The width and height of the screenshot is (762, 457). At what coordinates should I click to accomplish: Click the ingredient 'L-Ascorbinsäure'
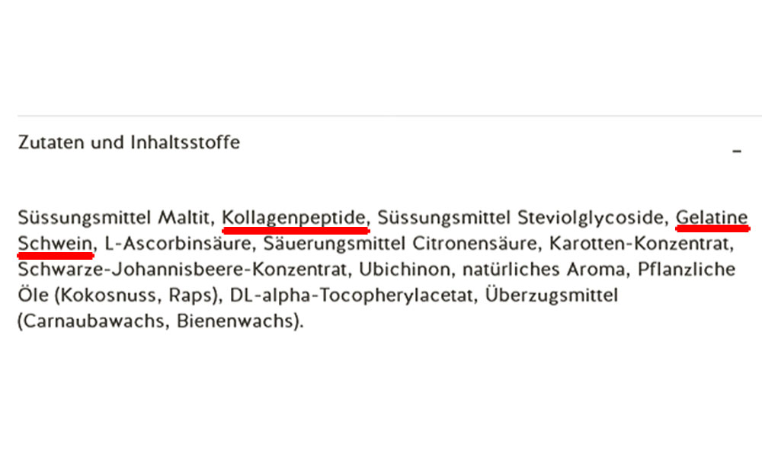click(178, 243)
